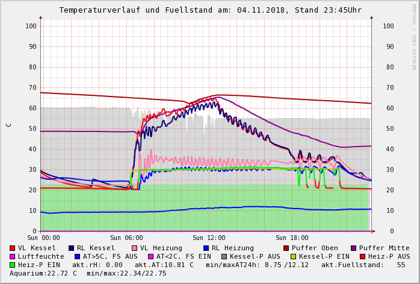Click the pink VL Heizung legend swatch
This screenshot has height=284, width=420.
coord(135,248)
